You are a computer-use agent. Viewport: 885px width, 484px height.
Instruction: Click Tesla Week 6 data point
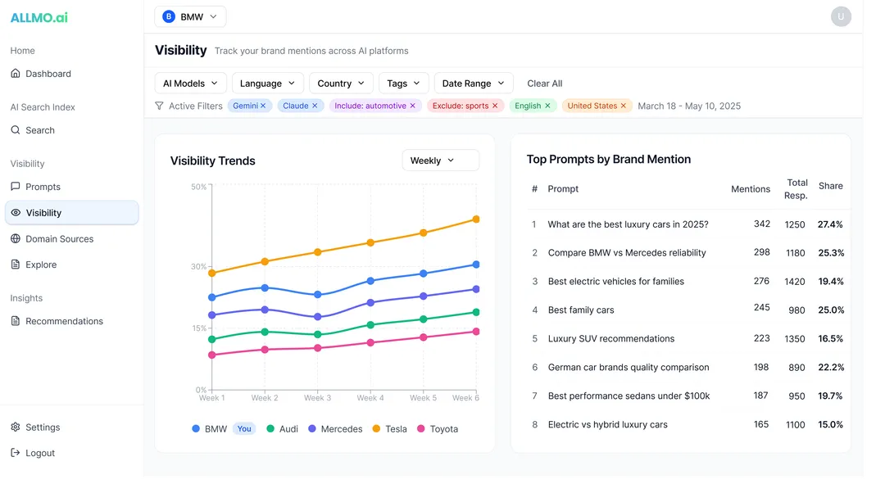(476, 219)
